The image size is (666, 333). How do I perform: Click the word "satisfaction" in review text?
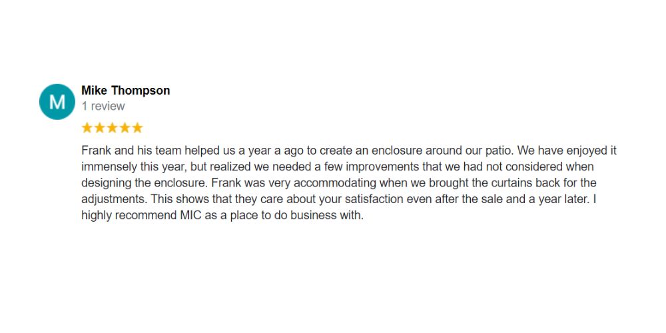point(374,198)
